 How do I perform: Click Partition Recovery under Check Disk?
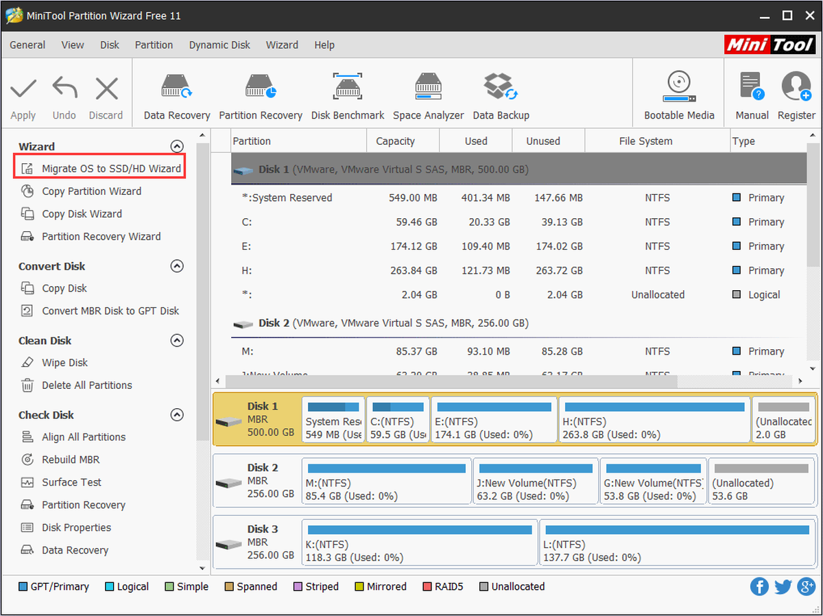click(83, 505)
